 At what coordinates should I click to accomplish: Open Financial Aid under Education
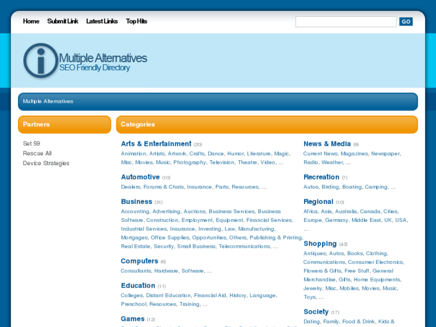(210, 295)
